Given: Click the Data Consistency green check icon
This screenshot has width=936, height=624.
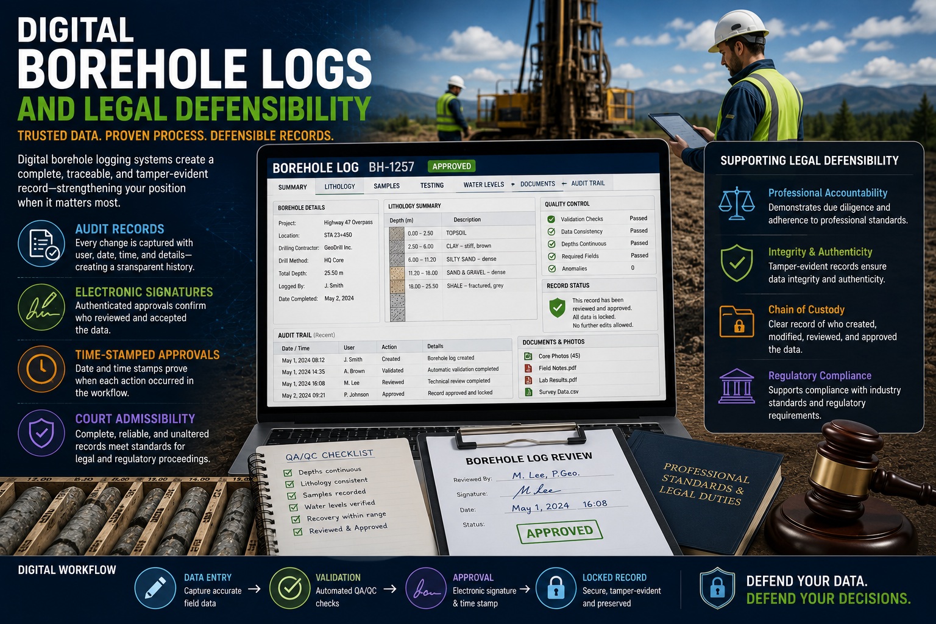Looking at the screenshot, I should 551,232.
